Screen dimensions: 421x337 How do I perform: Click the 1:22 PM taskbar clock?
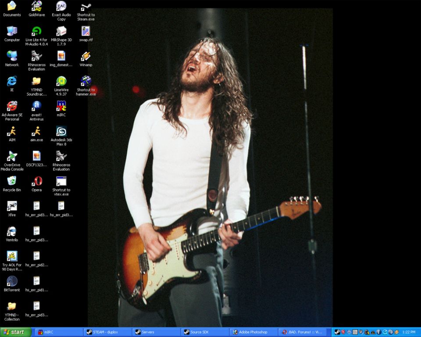click(409, 332)
